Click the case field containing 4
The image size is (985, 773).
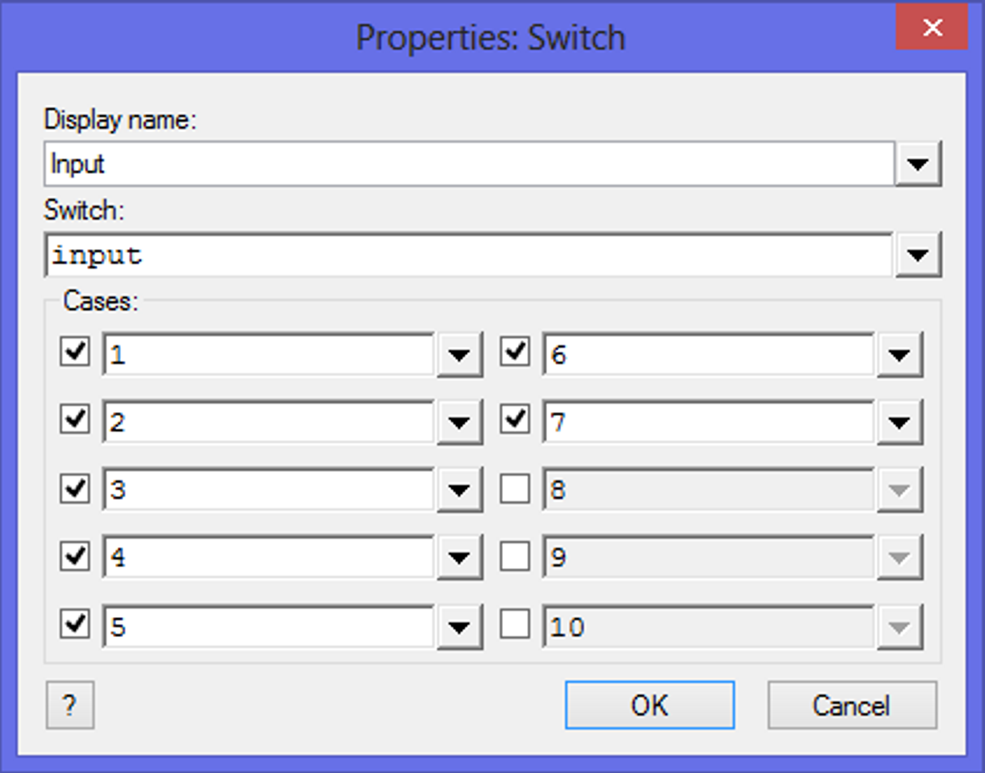[x=269, y=557]
